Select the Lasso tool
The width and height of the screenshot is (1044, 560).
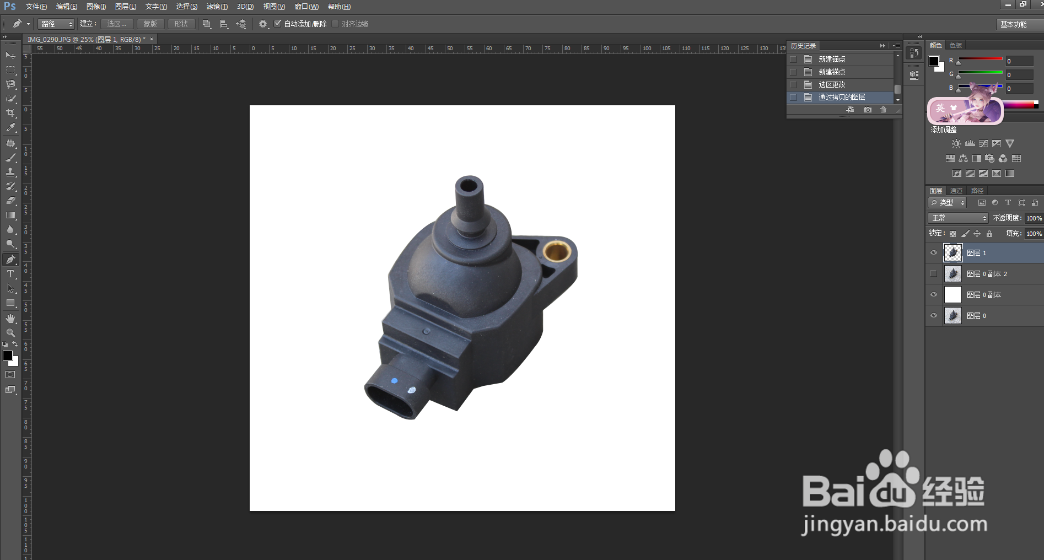[x=10, y=84]
